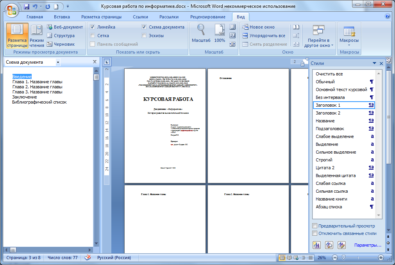Check Предварительный просмотр option

pos(315,226)
